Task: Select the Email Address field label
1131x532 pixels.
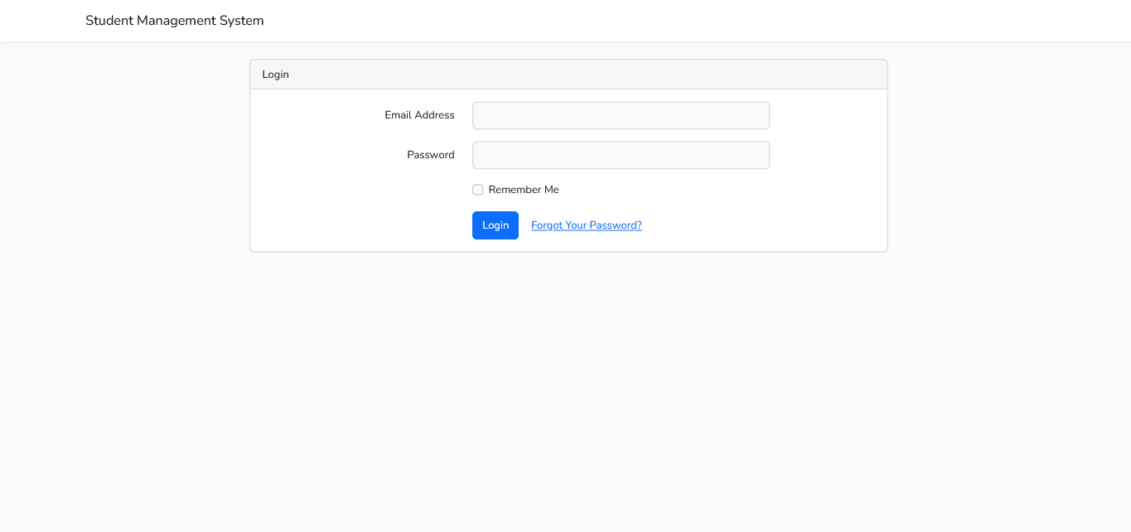Action: coord(419,115)
